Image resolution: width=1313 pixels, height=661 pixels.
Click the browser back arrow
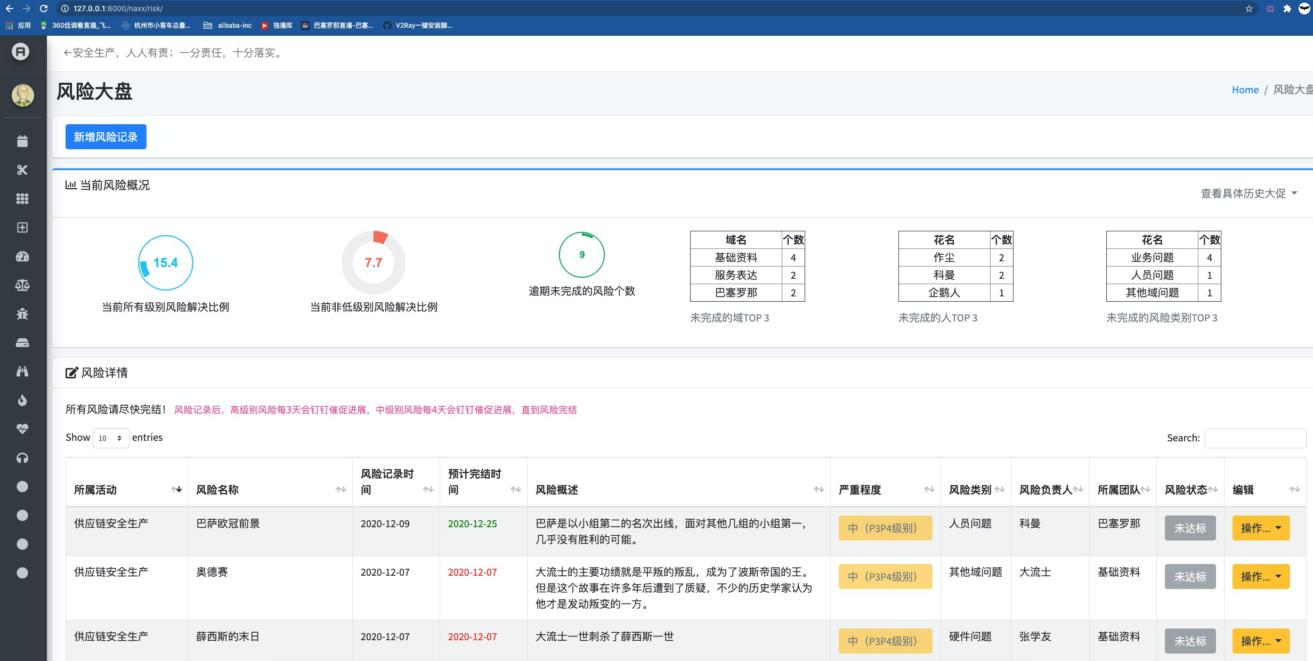click(x=10, y=9)
